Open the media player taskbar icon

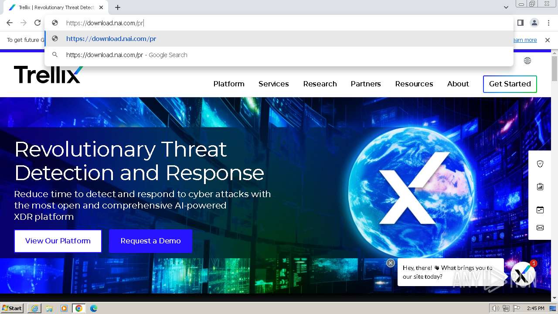(x=64, y=308)
